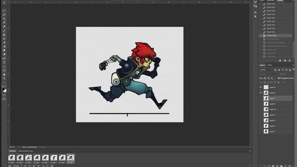Select the Clone Stamp tool
The height and width of the screenshot is (167, 297).
click(x=4, y=34)
